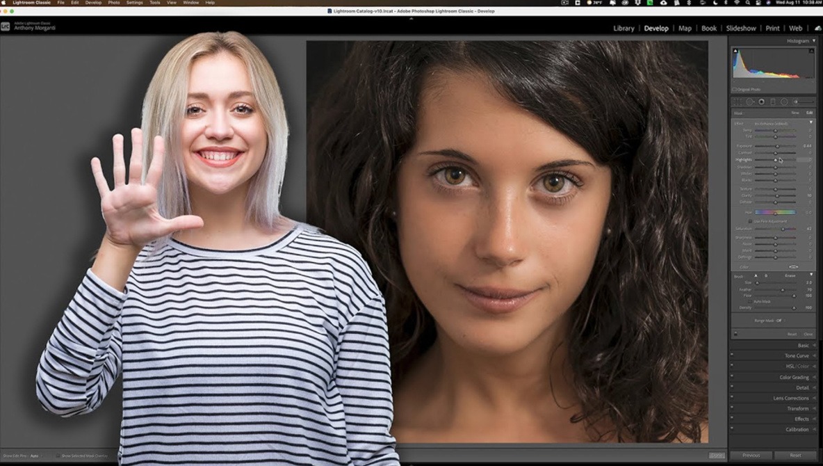Image resolution: width=823 pixels, height=466 pixels.
Task: Collapse the Histogram panel
Action: coord(814,41)
